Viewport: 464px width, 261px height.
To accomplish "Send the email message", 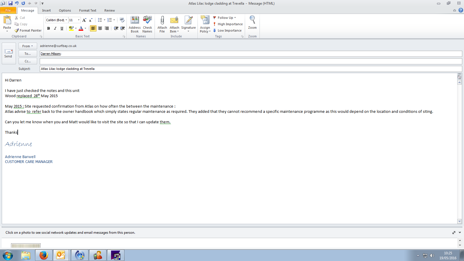I will (x=8, y=53).
